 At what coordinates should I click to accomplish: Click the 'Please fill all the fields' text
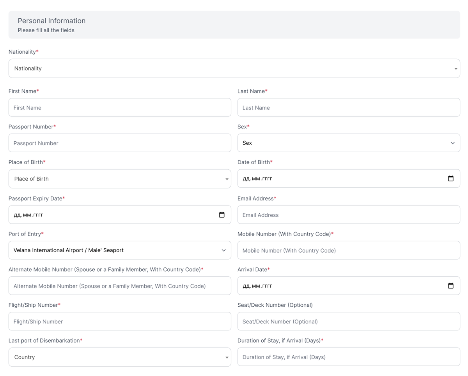coord(46,30)
